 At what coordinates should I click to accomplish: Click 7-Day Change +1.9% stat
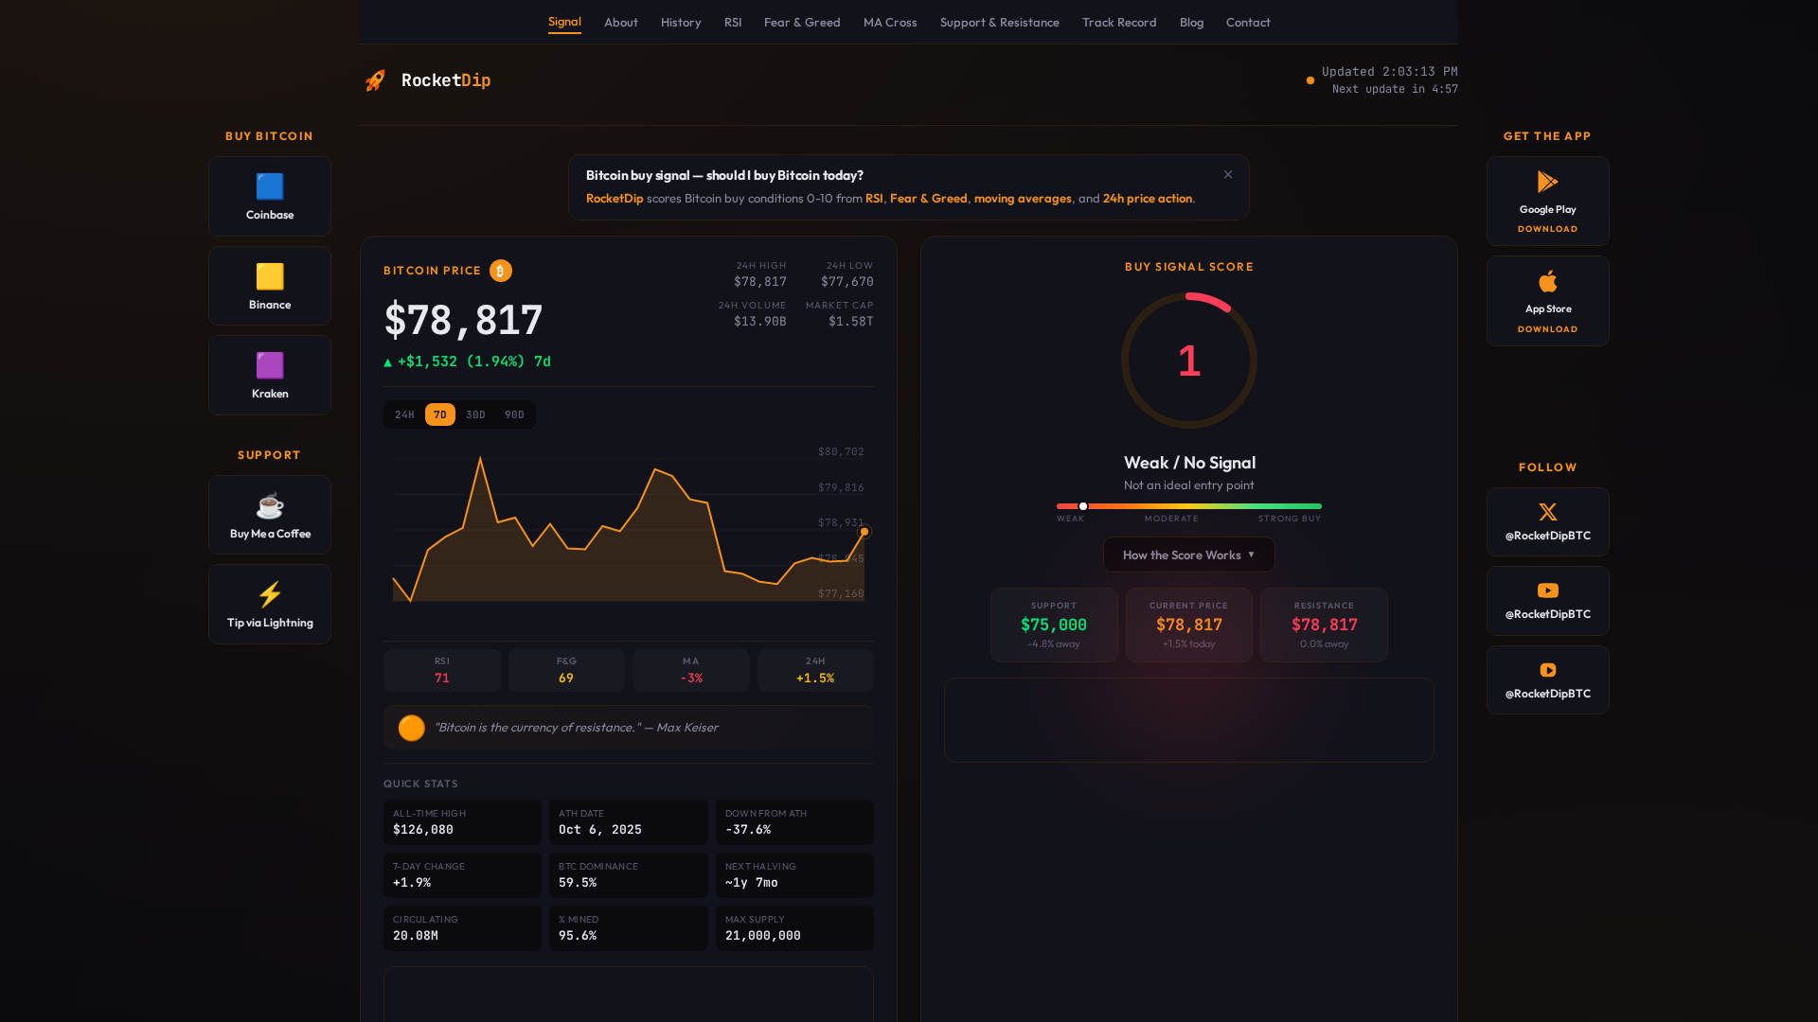462,875
